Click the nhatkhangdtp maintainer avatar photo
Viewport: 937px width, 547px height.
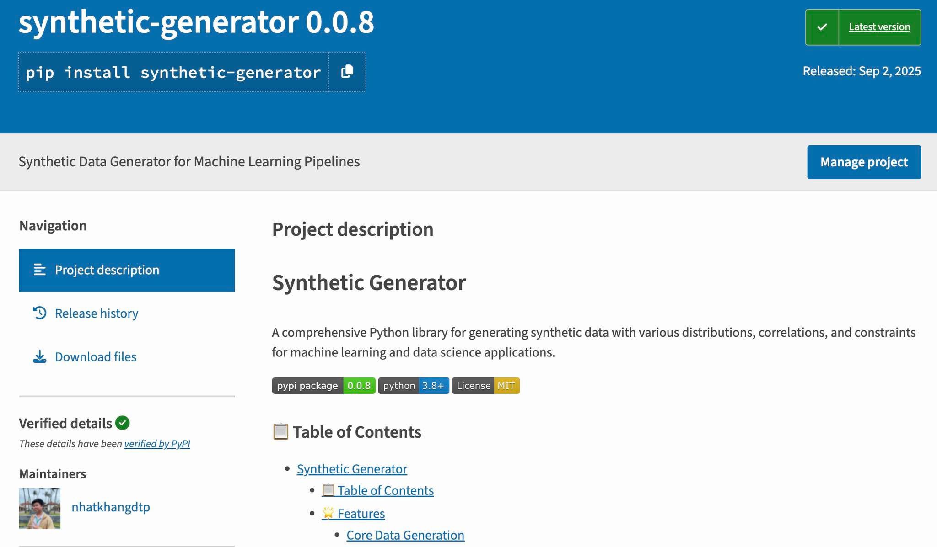tap(40, 508)
